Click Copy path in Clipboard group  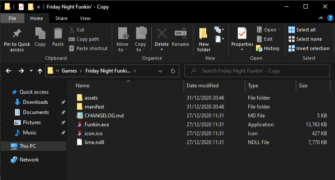pos(84,39)
